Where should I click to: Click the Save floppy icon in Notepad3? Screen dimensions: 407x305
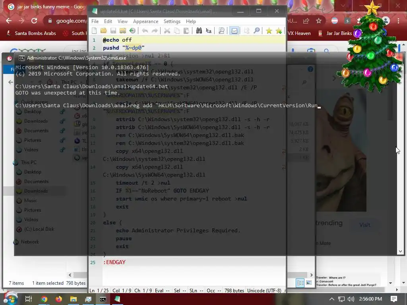(x=113, y=31)
